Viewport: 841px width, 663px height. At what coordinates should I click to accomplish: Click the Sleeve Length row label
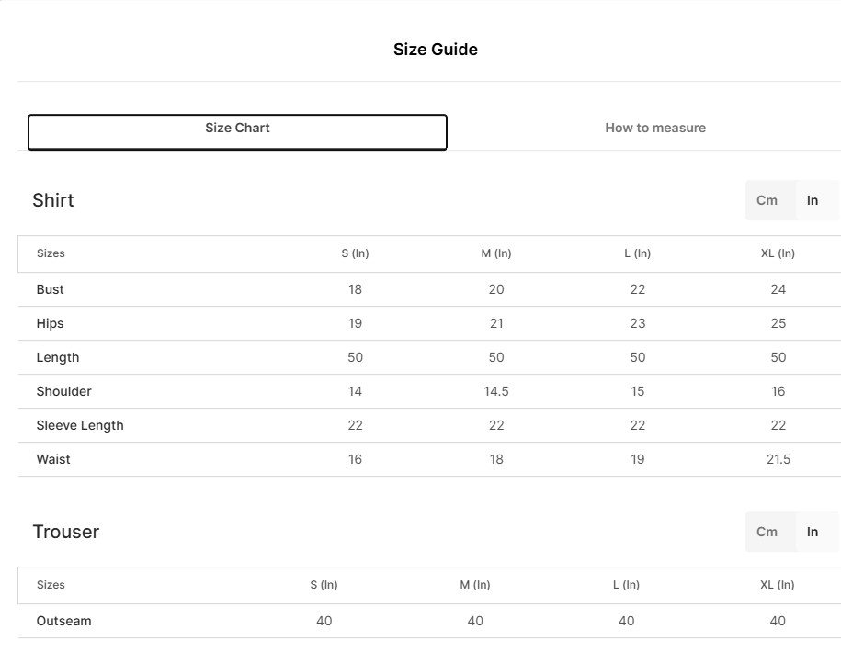tap(80, 425)
